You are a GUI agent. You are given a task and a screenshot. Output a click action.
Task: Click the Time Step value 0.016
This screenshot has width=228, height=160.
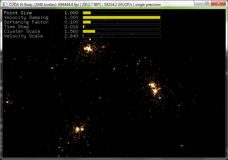[x=71, y=27]
